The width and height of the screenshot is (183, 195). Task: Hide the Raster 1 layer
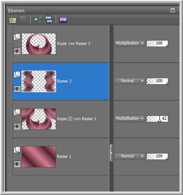click(17, 164)
